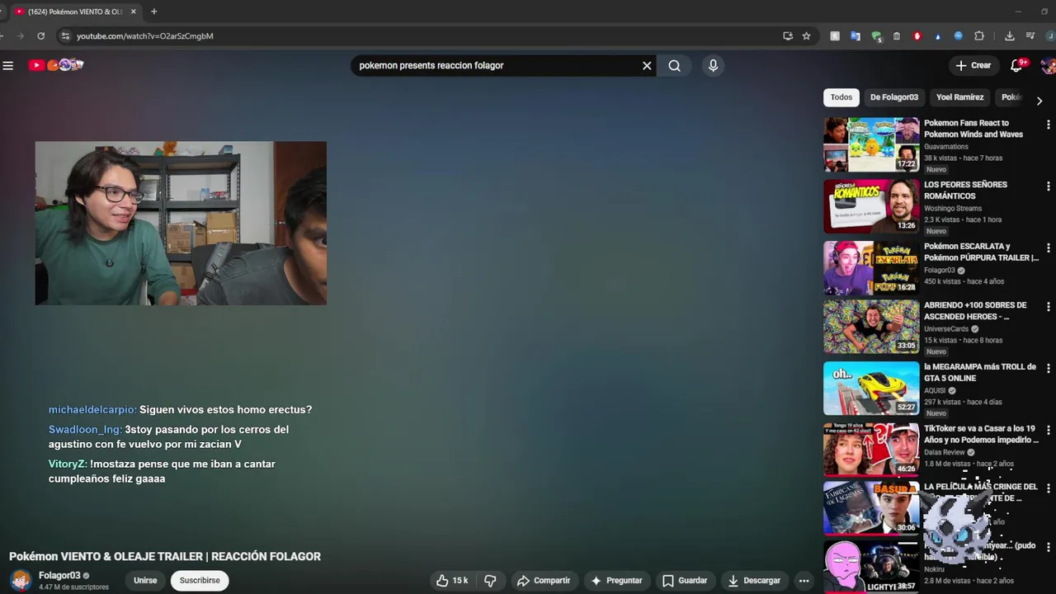Reload the page in Chrome
The image size is (1056, 594).
(x=40, y=35)
